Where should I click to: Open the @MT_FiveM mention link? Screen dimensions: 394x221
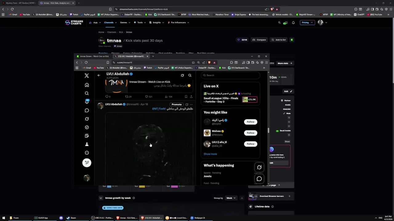(x=159, y=109)
